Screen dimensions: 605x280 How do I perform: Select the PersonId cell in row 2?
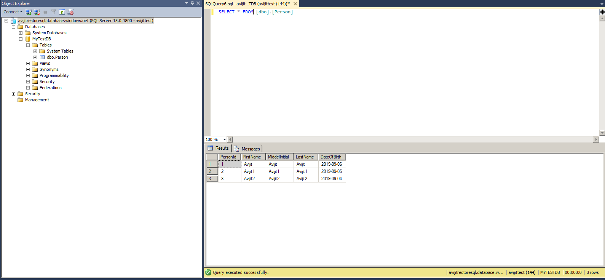[230, 171]
